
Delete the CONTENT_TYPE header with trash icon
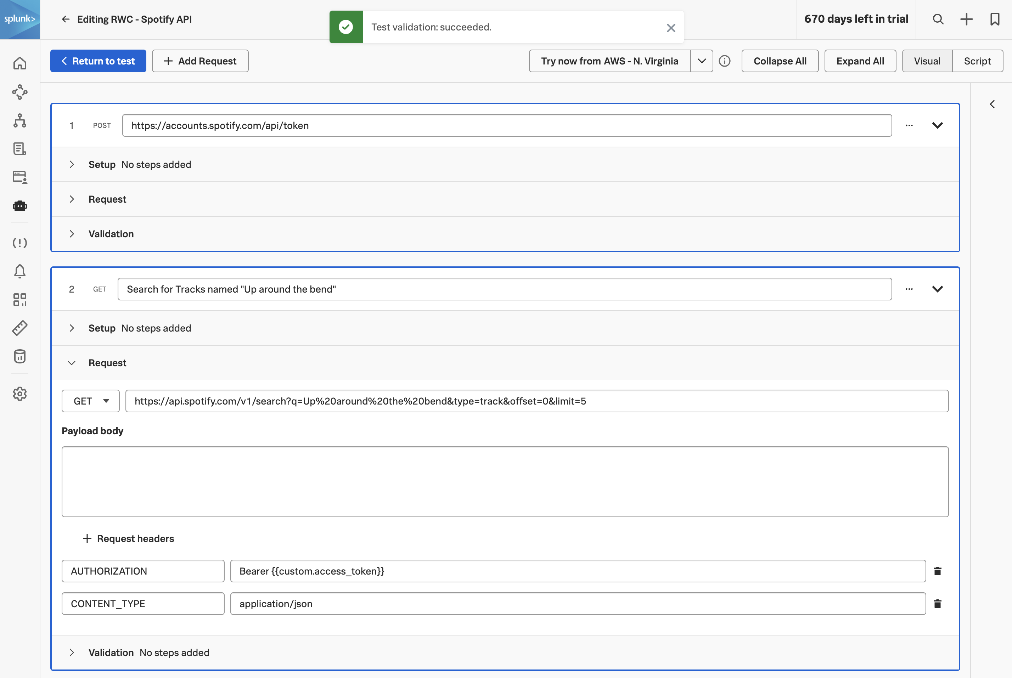click(x=937, y=604)
